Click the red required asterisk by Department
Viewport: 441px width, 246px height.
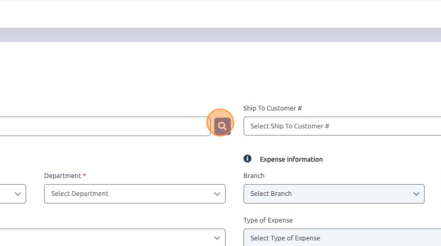pos(84,175)
